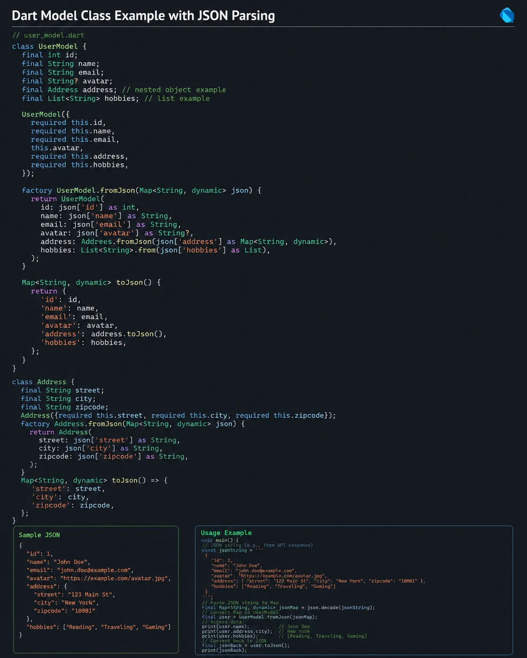Click the 'Usage Example' panel heading
The width and height of the screenshot is (527, 658).
[x=226, y=533]
